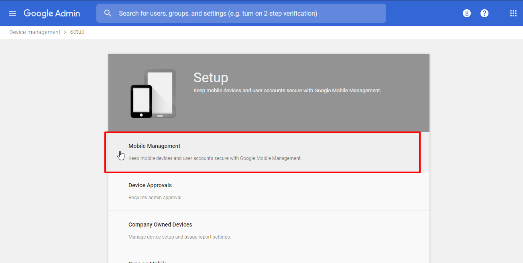This screenshot has height=263, width=523.
Task: Click the Google Admin logo
Action: 52,13
